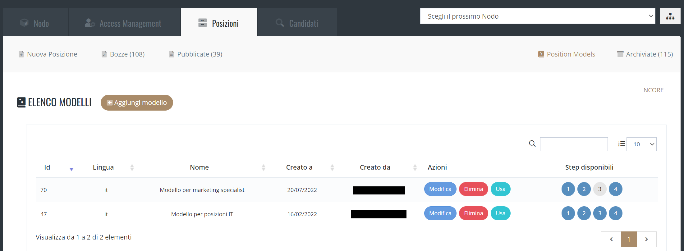Image resolution: width=684 pixels, height=251 pixels.
Task: Switch to the Candidati tab
Action: (x=297, y=22)
